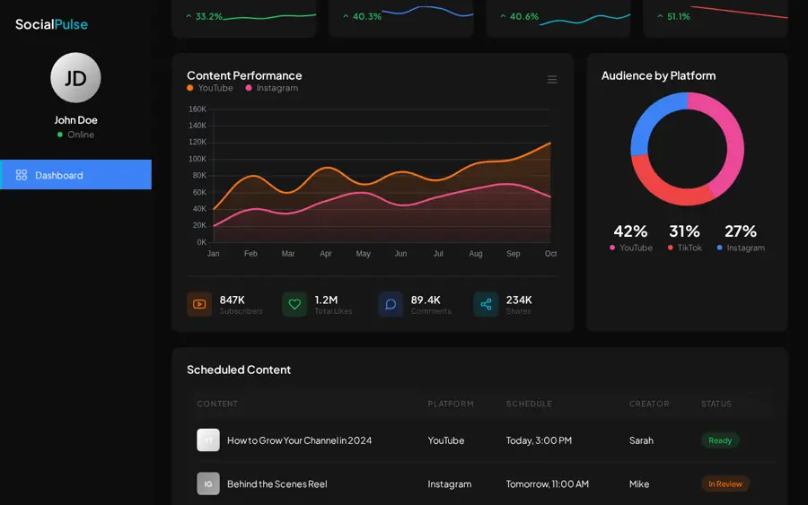Image resolution: width=808 pixels, height=505 pixels.
Task: Click the 89.4K comments value
Action: 426,300
